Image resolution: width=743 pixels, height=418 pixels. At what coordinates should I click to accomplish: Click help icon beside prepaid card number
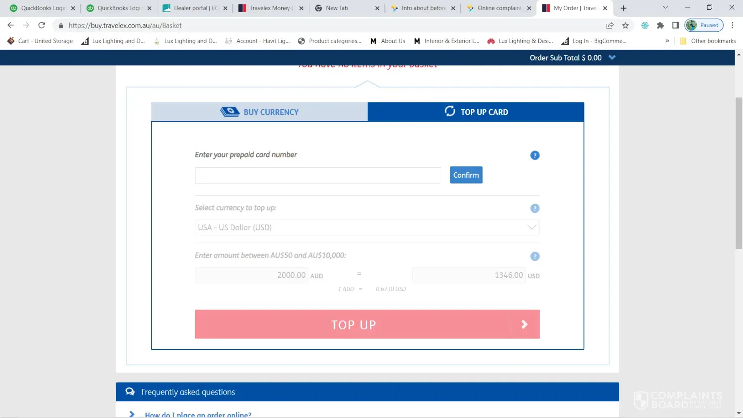(x=534, y=155)
